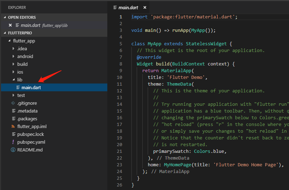Expand the build folder arrow
This screenshot has width=289, height=190.
(13, 64)
